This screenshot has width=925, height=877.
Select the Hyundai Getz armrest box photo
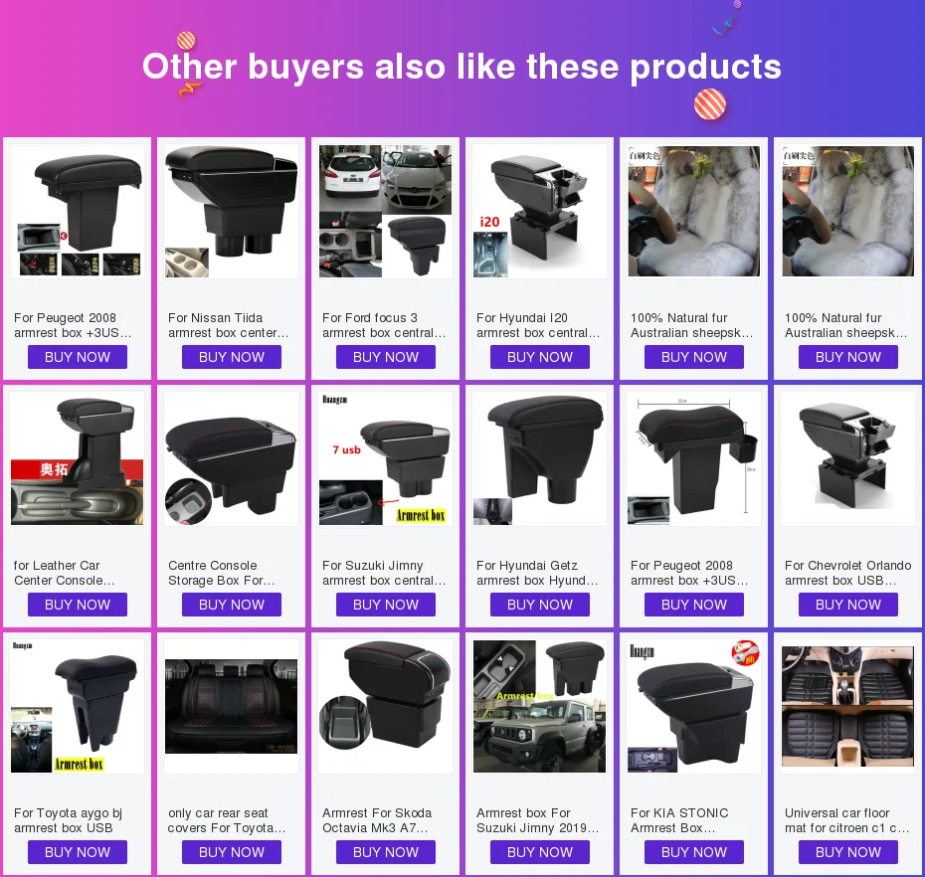(x=540, y=458)
